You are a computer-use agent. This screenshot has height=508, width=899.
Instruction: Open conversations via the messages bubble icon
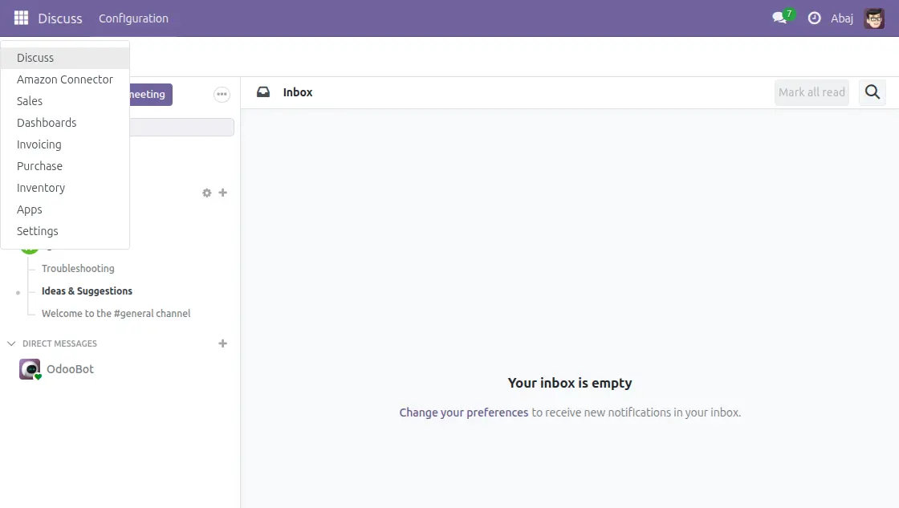[779, 18]
